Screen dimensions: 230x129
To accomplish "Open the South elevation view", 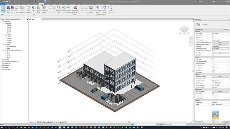I will (x=9, y=56).
